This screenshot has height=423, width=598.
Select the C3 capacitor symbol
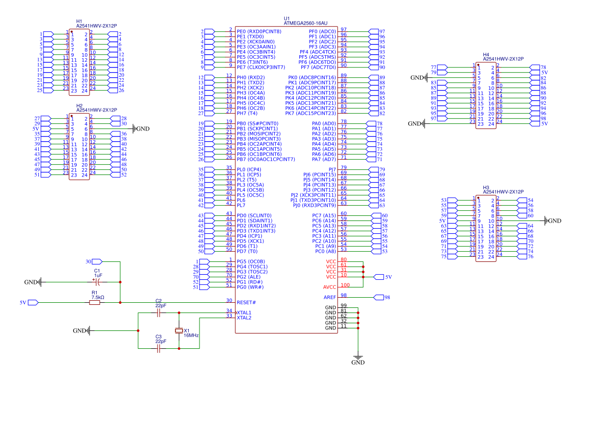tap(159, 348)
